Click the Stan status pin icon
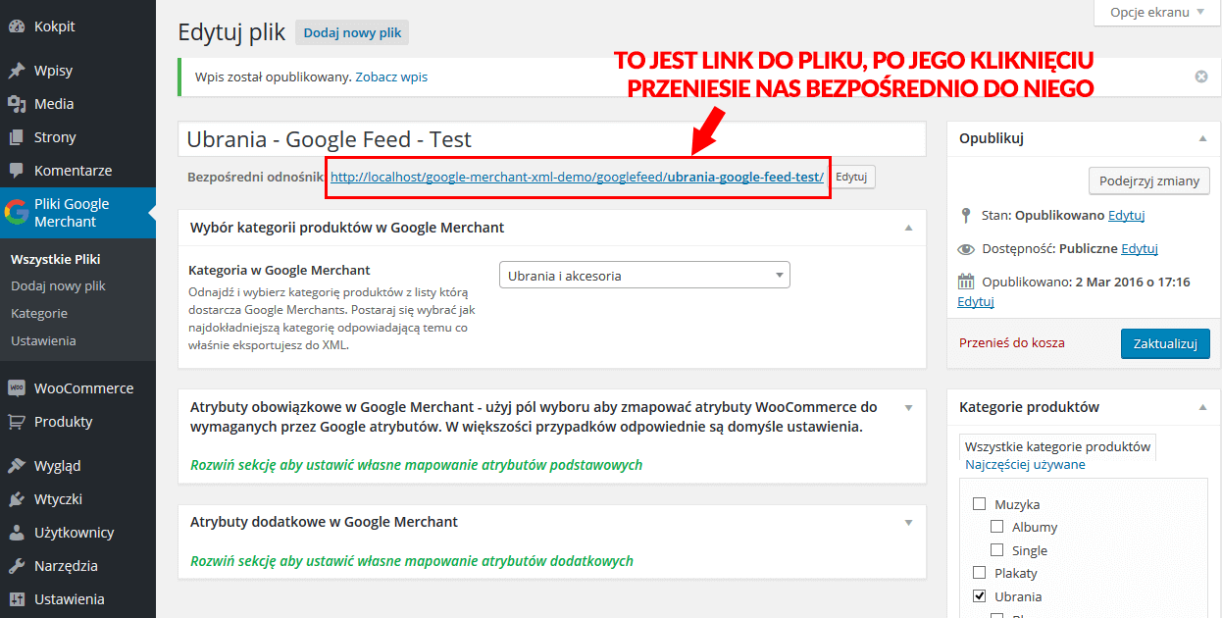Image resolution: width=1222 pixels, height=618 pixels. click(967, 215)
